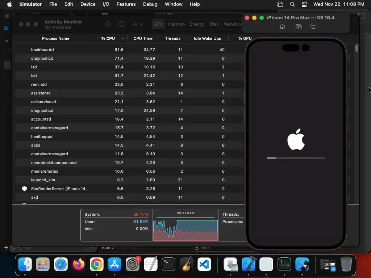Launch Google Chrome from the Dock
371x278 pixels.
96,264
